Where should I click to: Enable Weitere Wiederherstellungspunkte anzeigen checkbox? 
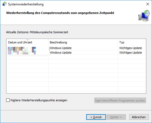coord(8,100)
